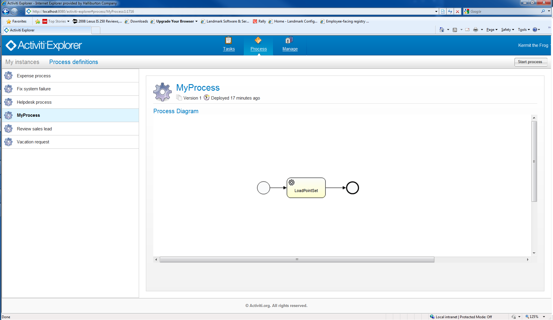Select Vacation request process definition
Image resolution: width=553 pixels, height=320 pixels.
tap(33, 142)
